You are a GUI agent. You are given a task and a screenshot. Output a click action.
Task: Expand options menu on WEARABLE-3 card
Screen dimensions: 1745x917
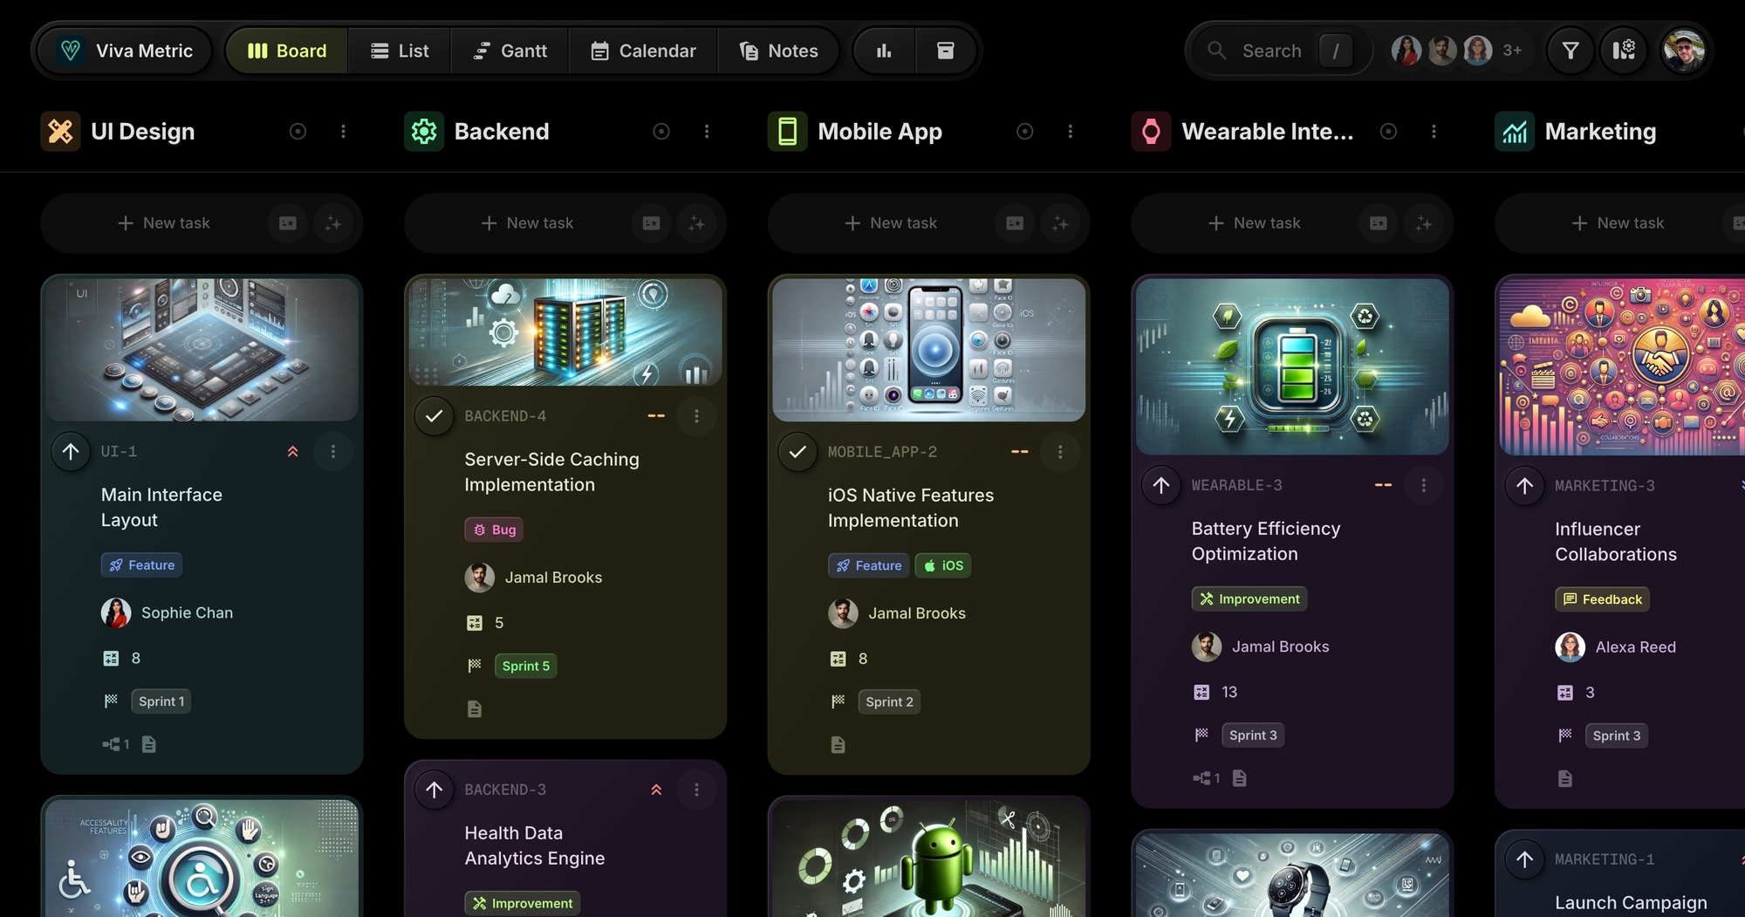pyautogui.click(x=1423, y=485)
